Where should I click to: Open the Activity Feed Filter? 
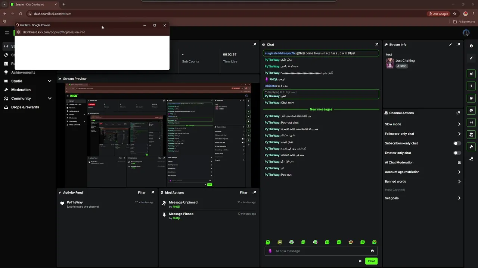[x=142, y=193]
